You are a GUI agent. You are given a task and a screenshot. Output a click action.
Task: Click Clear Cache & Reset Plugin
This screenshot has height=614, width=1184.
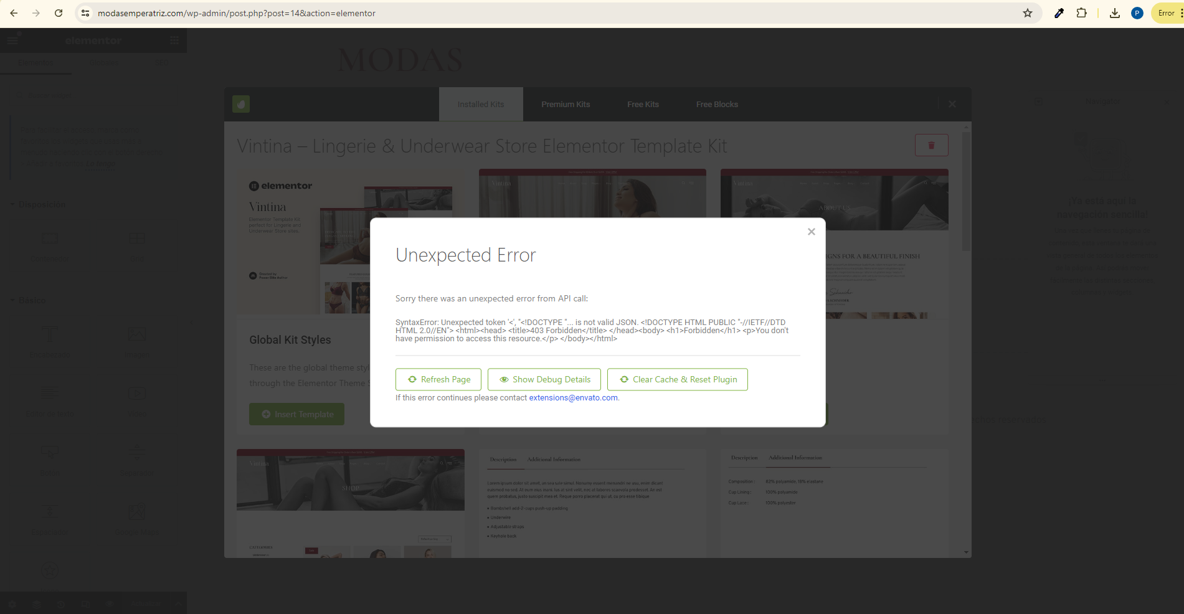[678, 379]
